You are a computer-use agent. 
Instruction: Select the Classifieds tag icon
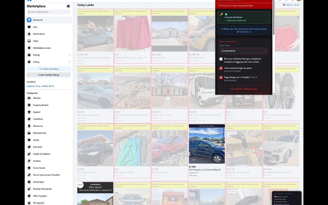click(29, 119)
